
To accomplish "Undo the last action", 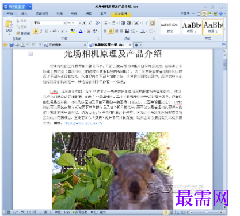I will (28, 44).
